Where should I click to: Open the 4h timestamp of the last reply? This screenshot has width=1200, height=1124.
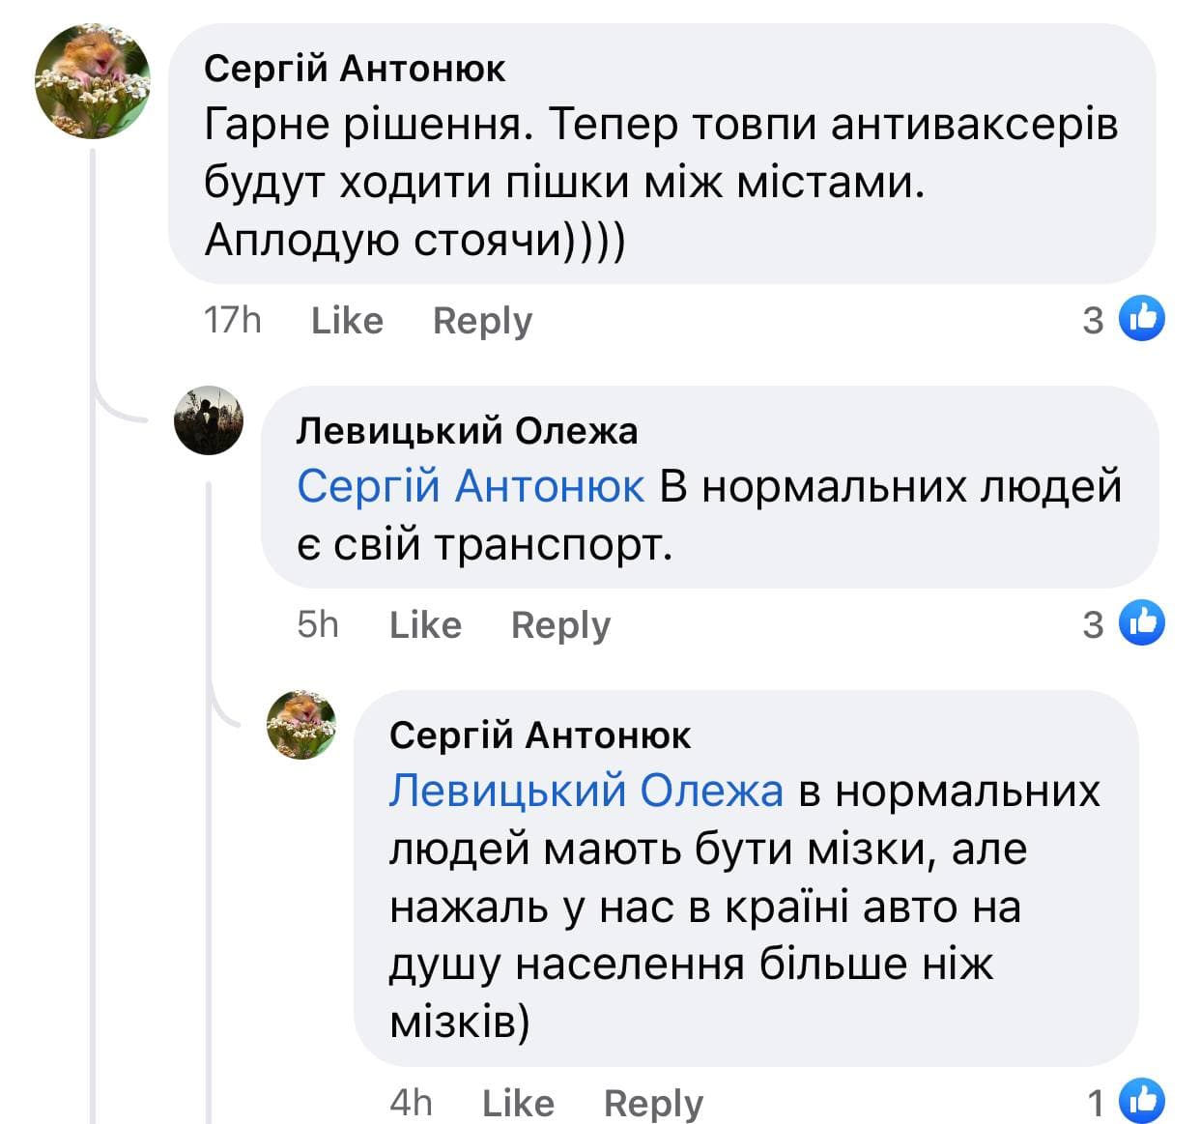pos(411,1103)
